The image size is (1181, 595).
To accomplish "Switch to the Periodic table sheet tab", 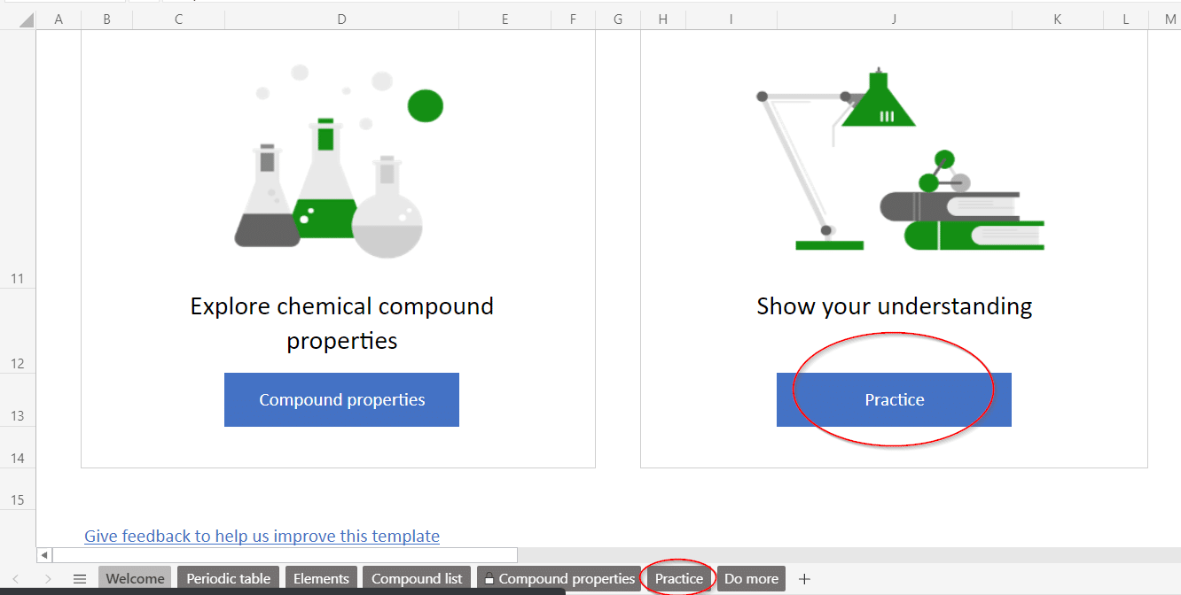I will 228,579.
